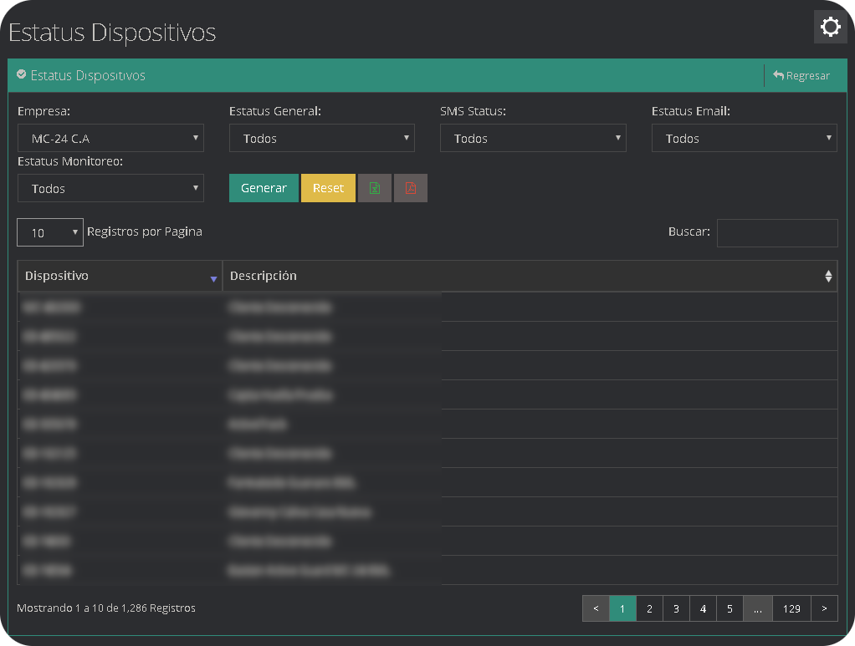Screen dimensions: 855x646
Task: Click the Regresar back link
Action: pyautogui.click(x=801, y=75)
